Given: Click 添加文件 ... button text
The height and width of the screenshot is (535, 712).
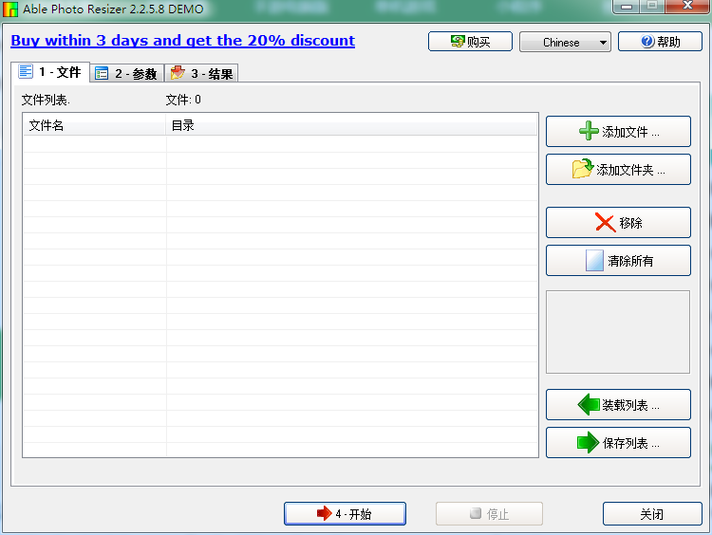Looking at the screenshot, I should [x=630, y=132].
